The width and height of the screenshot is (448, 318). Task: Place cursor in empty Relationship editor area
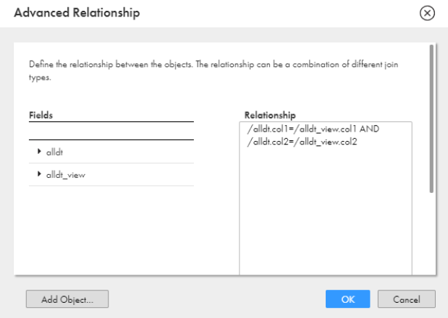326,211
